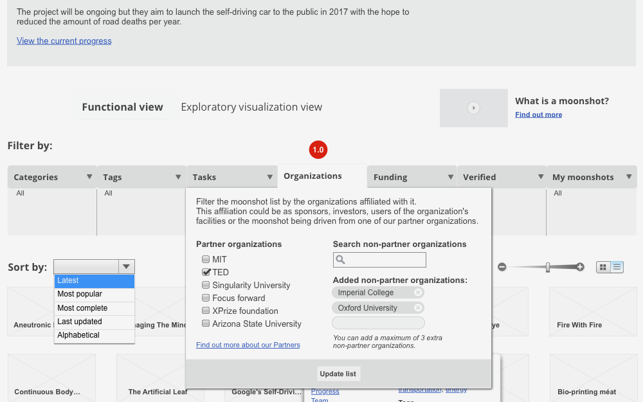Click the zoom in plus icon
The image size is (643, 402).
pos(580,267)
